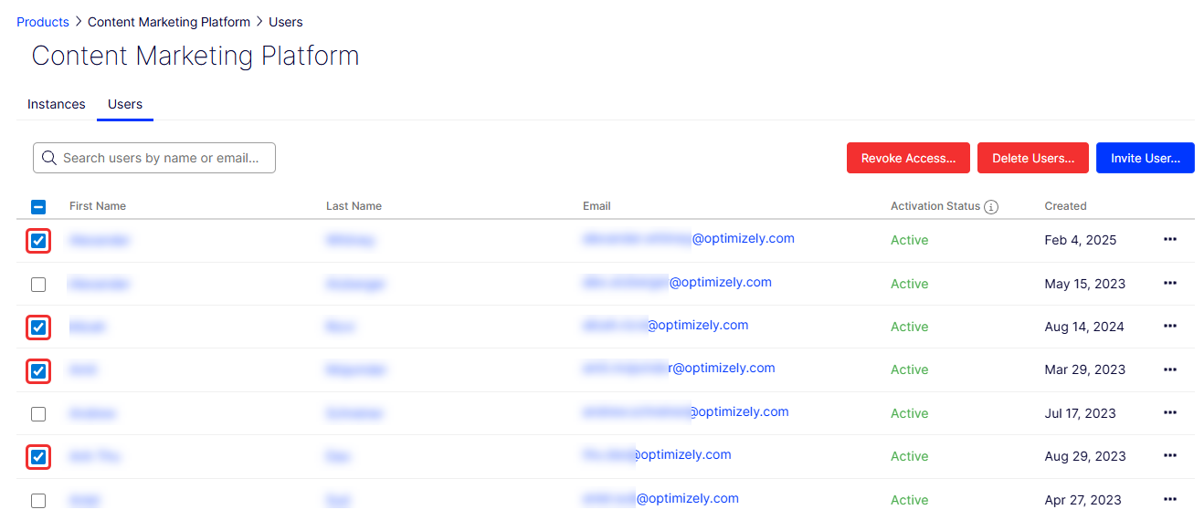Image resolution: width=1204 pixels, height=520 pixels.
Task: Select the Users tab
Action: click(125, 104)
